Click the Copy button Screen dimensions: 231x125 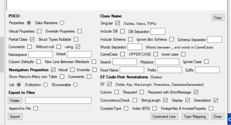[218, 18]
